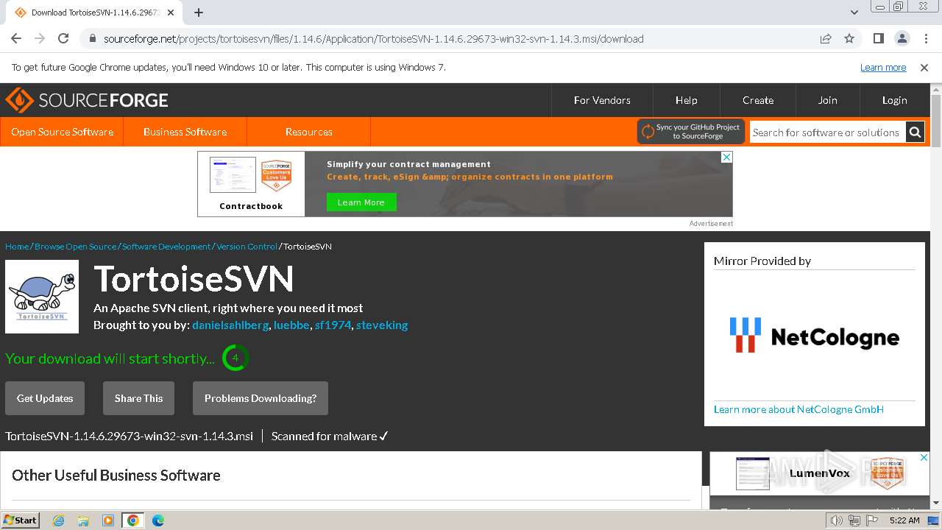Click page scrollbar up arrow
The width and height of the screenshot is (942, 530).
click(x=936, y=88)
